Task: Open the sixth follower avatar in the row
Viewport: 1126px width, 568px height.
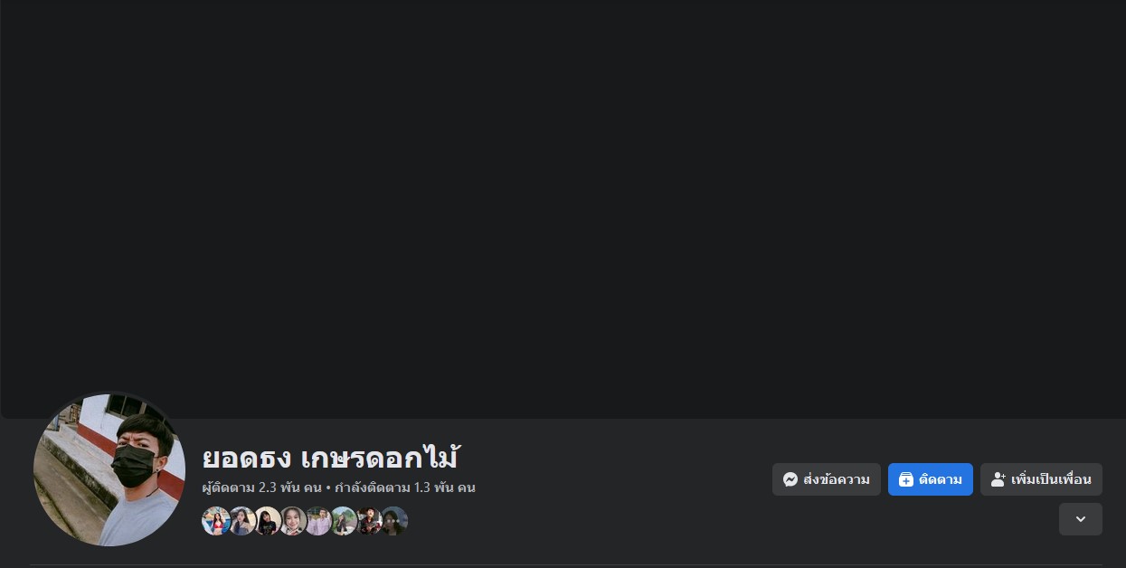Action: coord(343,521)
